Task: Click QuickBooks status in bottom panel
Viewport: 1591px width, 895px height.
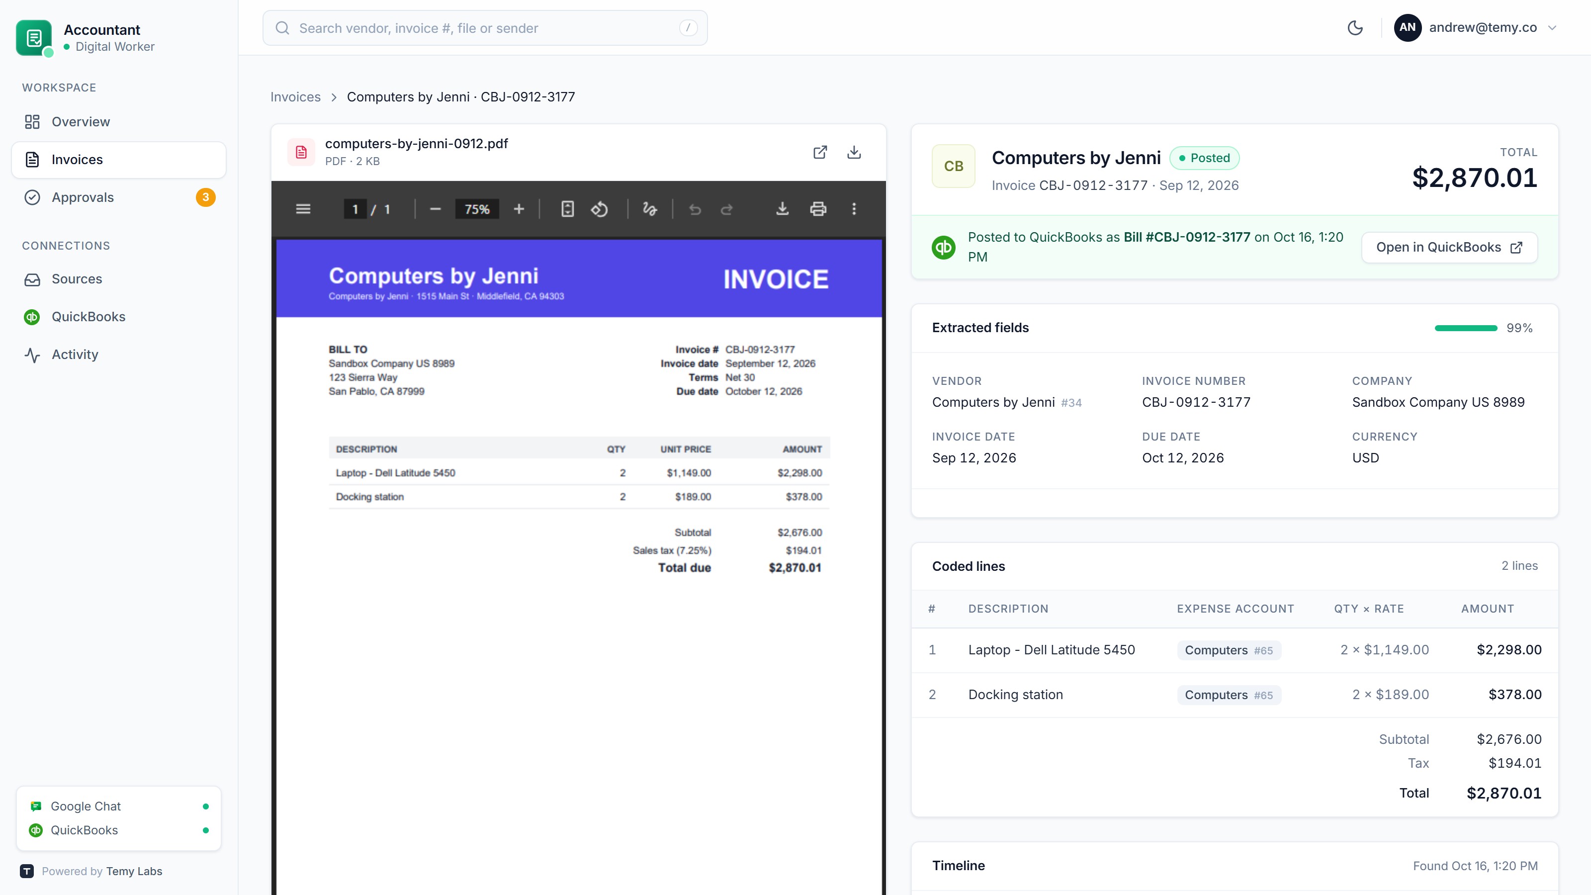Action: click(119, 830)
